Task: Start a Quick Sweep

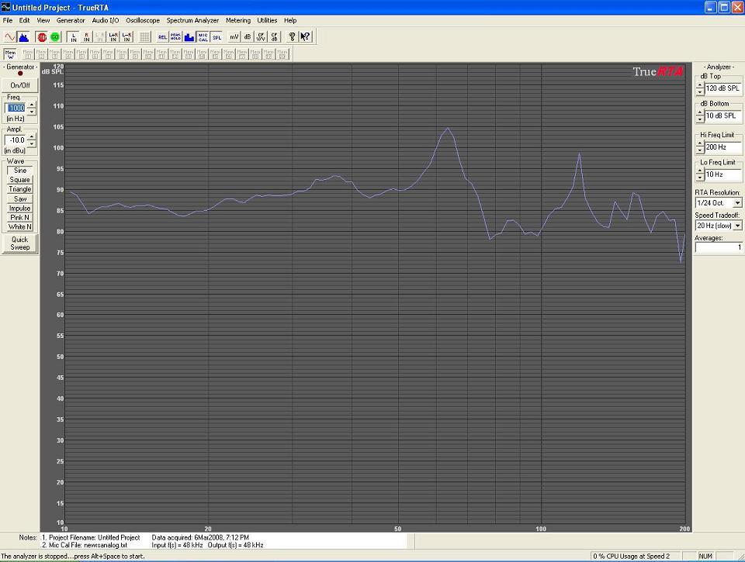Action: (x=20, y=243)
